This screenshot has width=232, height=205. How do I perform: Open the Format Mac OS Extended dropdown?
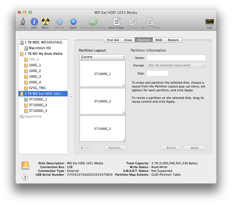point(176,65)
